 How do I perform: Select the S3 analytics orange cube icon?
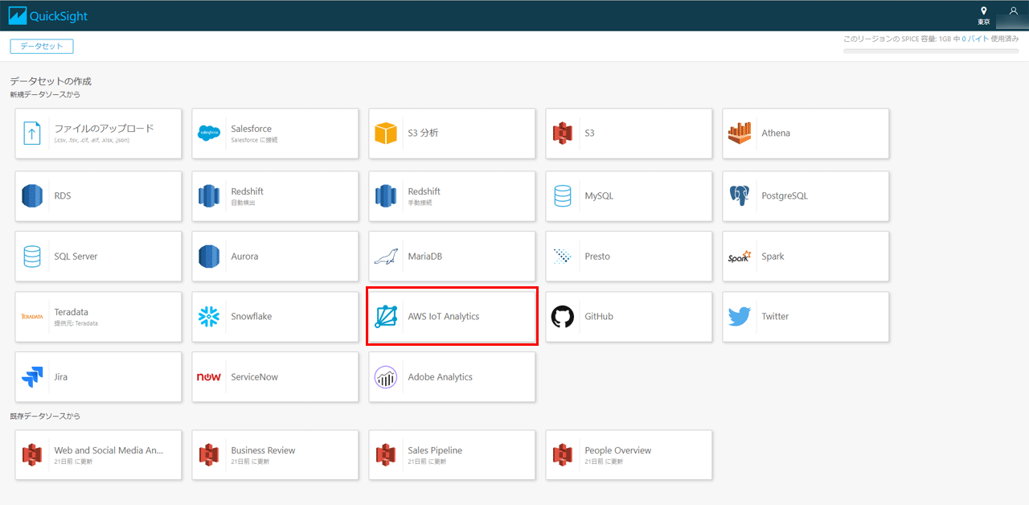tap(386, 133)
